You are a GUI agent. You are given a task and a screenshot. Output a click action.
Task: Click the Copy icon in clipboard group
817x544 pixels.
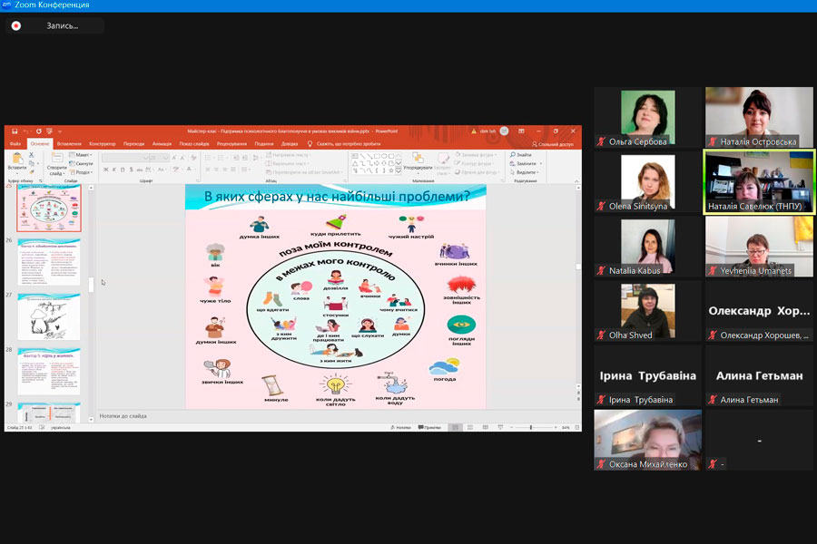(31, 163)
